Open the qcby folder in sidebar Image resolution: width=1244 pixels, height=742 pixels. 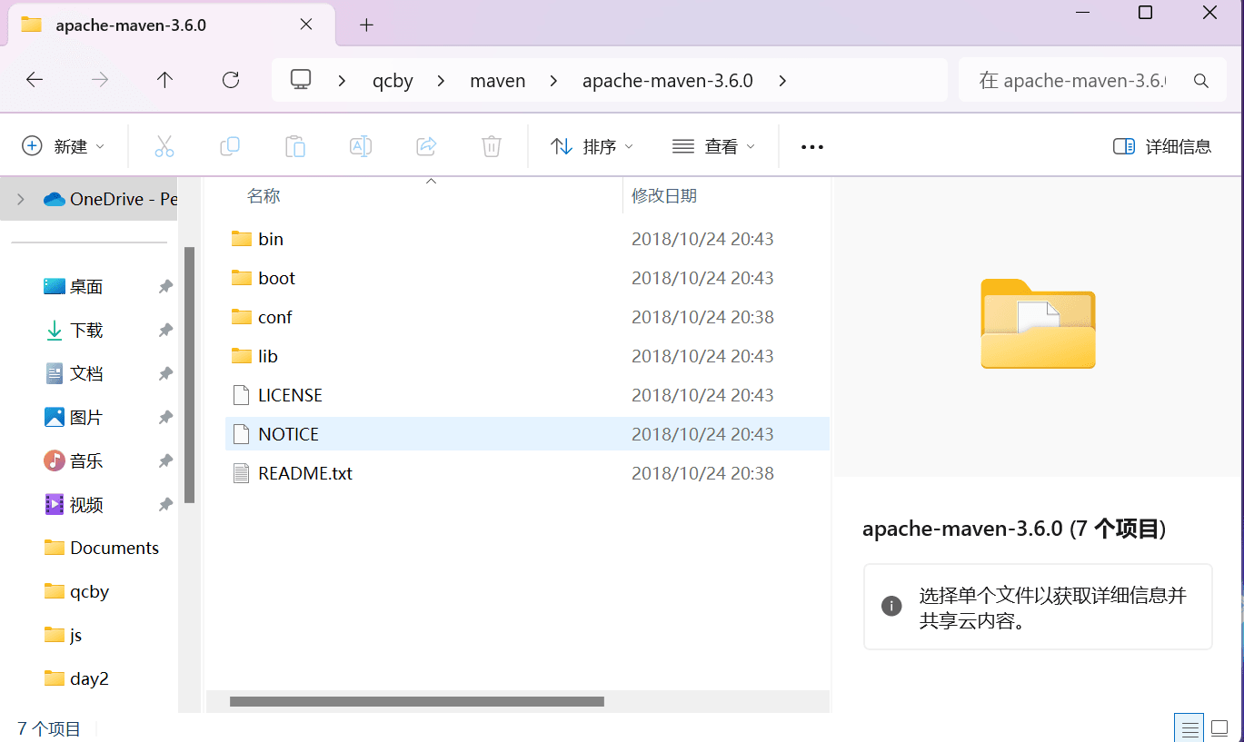point(77,591)
